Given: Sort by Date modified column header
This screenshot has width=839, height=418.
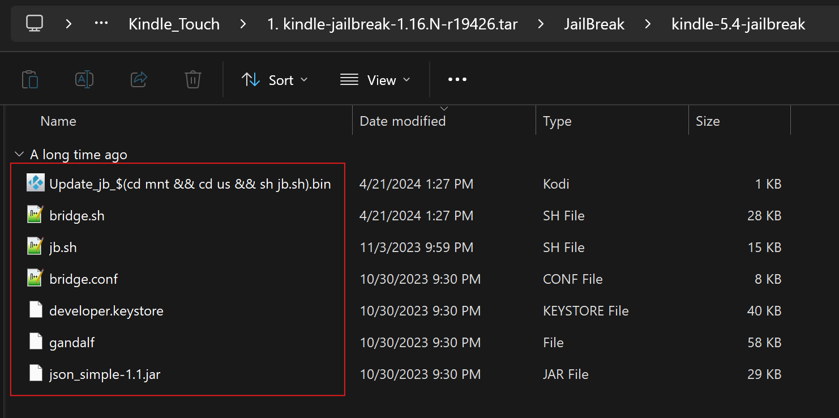Looking at the screenshot, I should click(403, 121).
